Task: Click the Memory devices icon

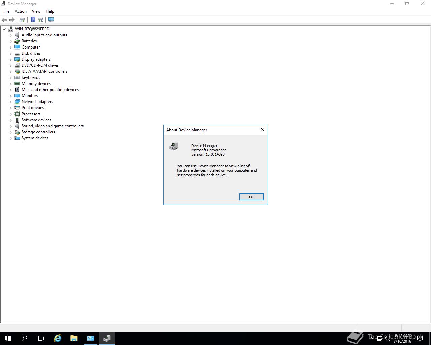Action: 17,84
